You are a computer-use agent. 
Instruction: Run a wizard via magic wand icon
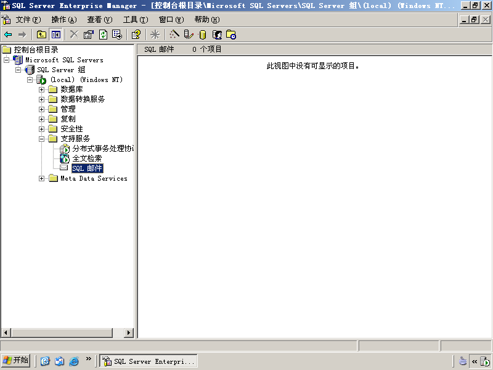(x=174, y=35)
